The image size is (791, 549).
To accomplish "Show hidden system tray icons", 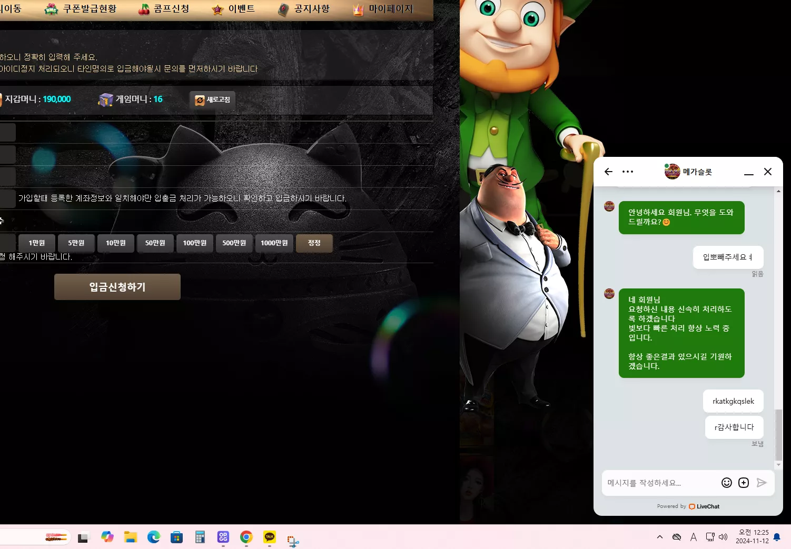I will pos(660,537).
